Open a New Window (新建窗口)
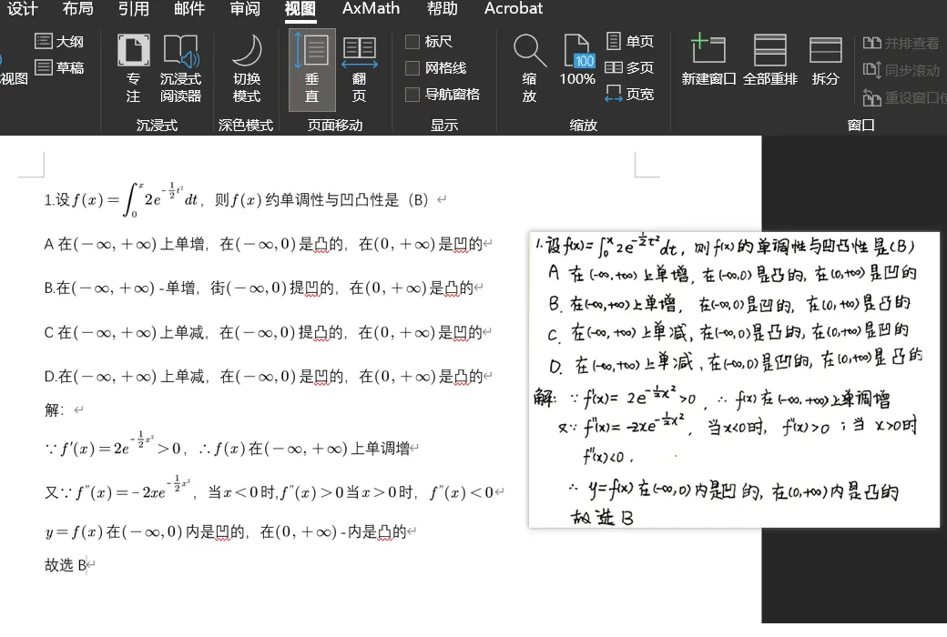 [x=708, y=60]
